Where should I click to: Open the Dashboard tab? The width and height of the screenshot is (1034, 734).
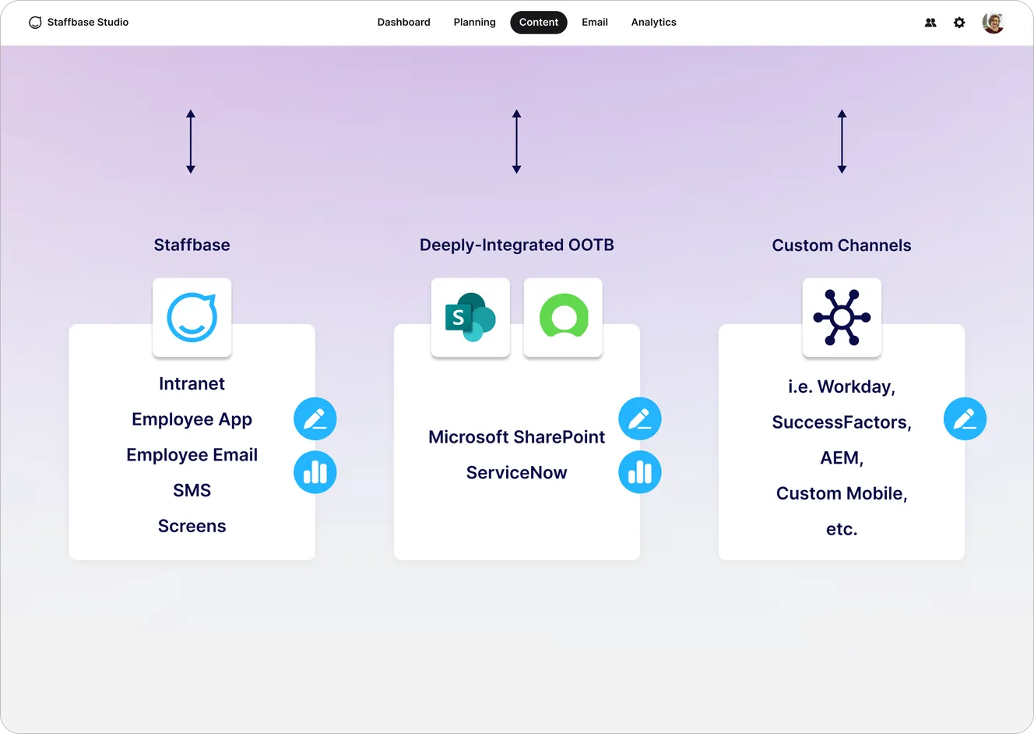click(404, 23)
